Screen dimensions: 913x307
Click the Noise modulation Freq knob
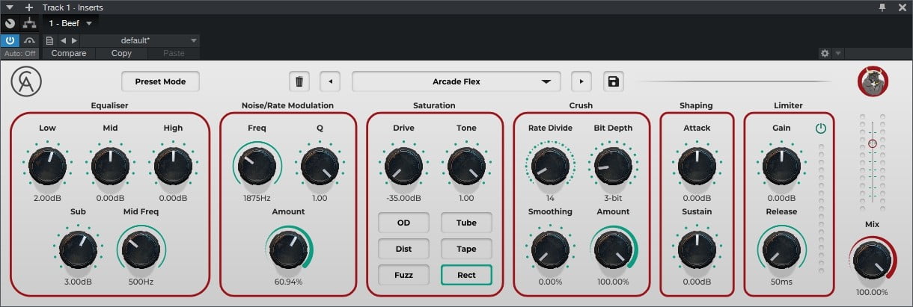257,164
